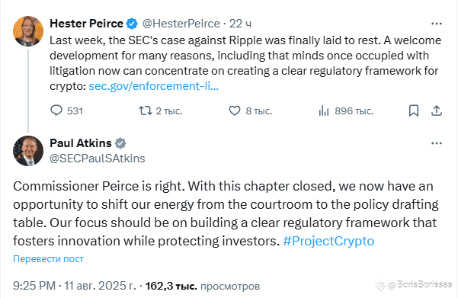Screen dimensions: 458x298
Task: Share Hester Peirce's tweet
Action: click(x=437, y=111)
